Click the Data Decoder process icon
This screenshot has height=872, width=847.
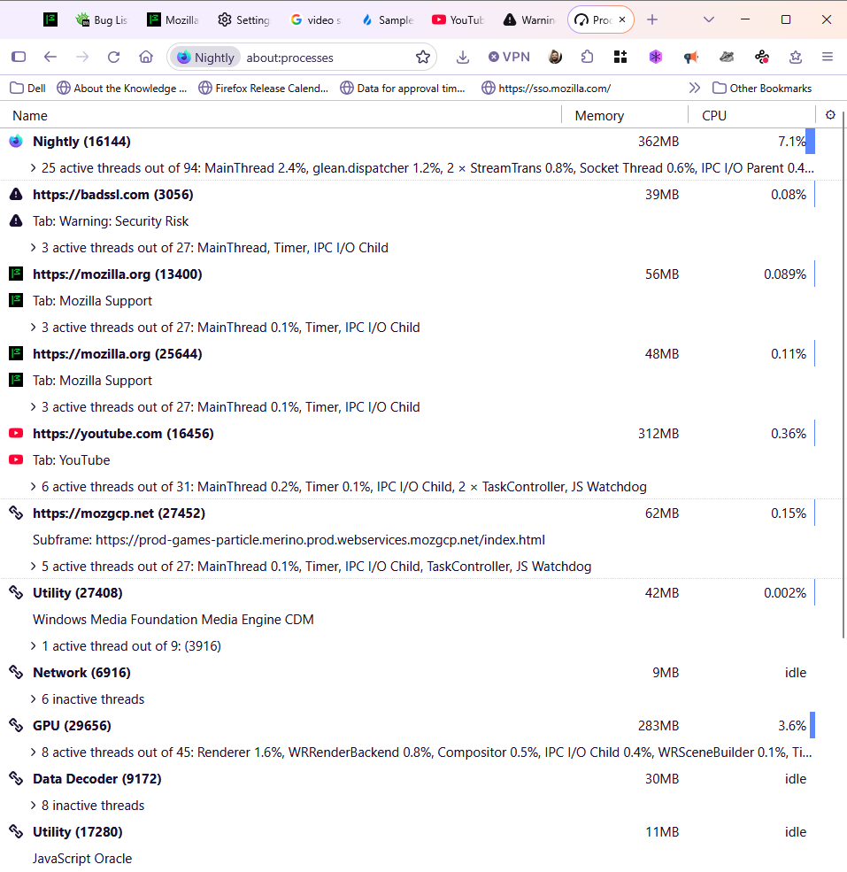coord(16,778)
